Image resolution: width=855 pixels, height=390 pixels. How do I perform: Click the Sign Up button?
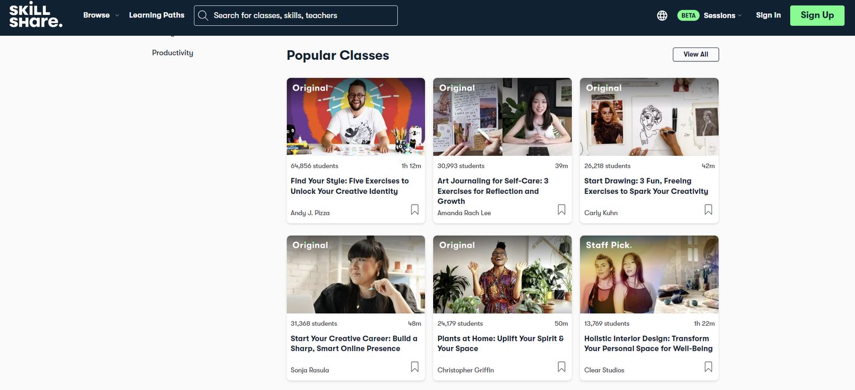point(817,15)
